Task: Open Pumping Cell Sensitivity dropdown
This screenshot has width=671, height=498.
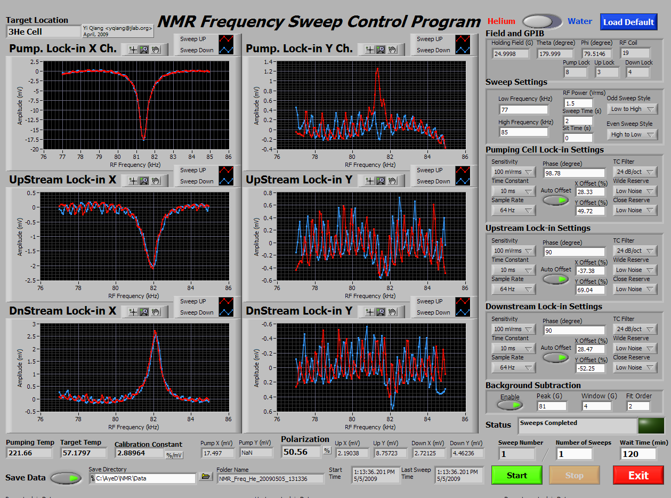Action: click(513, 172)
